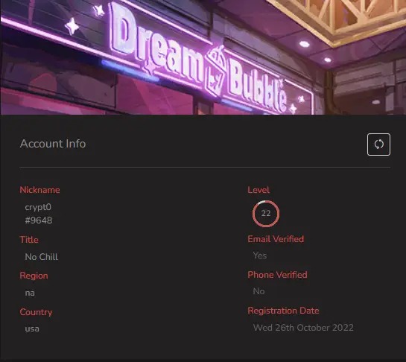Click the Wed 26th October 2022 date
406x362 pixels.
point(303,328)
